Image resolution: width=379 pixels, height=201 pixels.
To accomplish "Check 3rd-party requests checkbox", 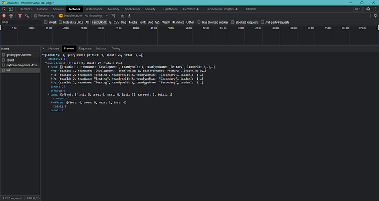I will pos(263,22).
